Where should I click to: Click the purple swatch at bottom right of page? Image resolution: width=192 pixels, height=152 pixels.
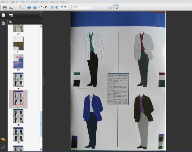(x=162, y=135)
